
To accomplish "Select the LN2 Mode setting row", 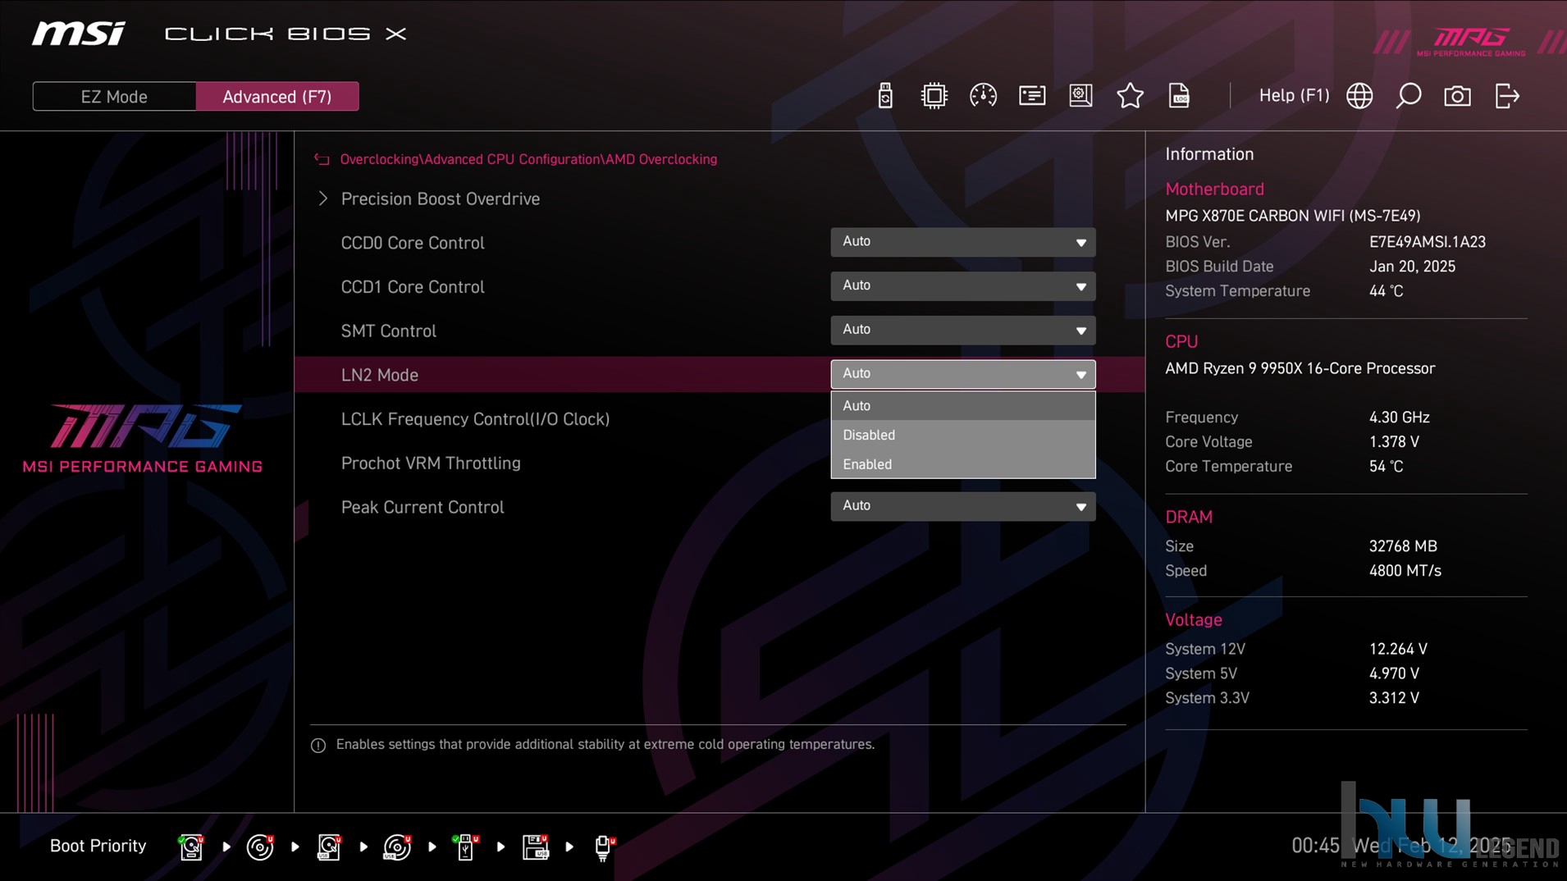I will tap(719, 374).
